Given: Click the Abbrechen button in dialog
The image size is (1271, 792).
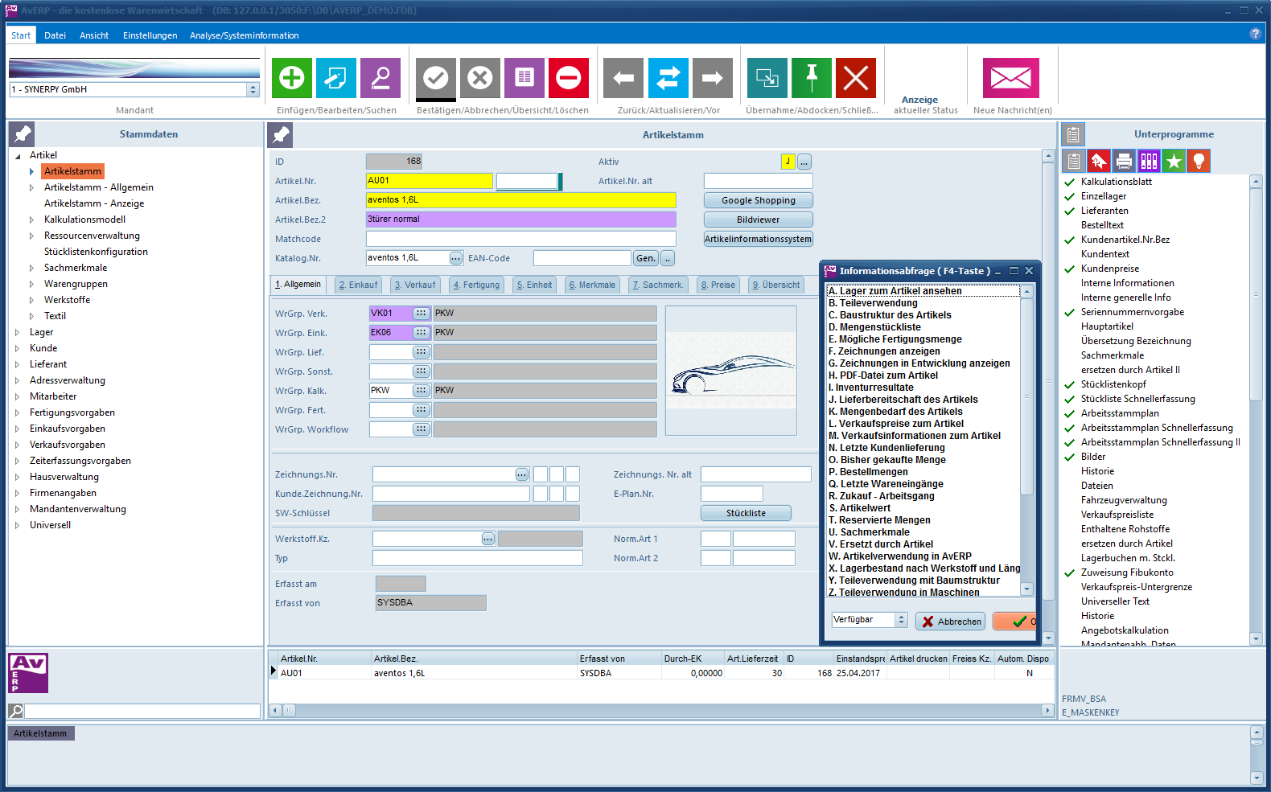Looking at the screenshot, I should pos(950,622).
